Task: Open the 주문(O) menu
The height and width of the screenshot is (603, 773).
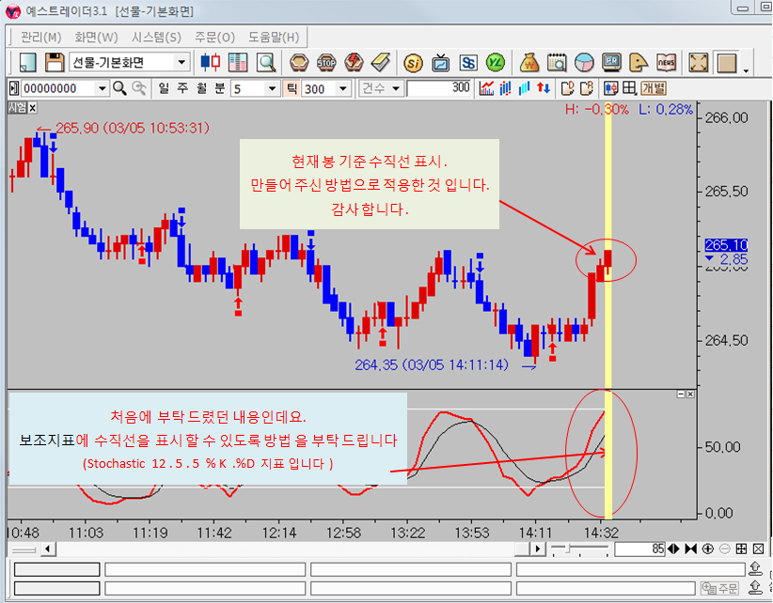Action: [213, 38]
